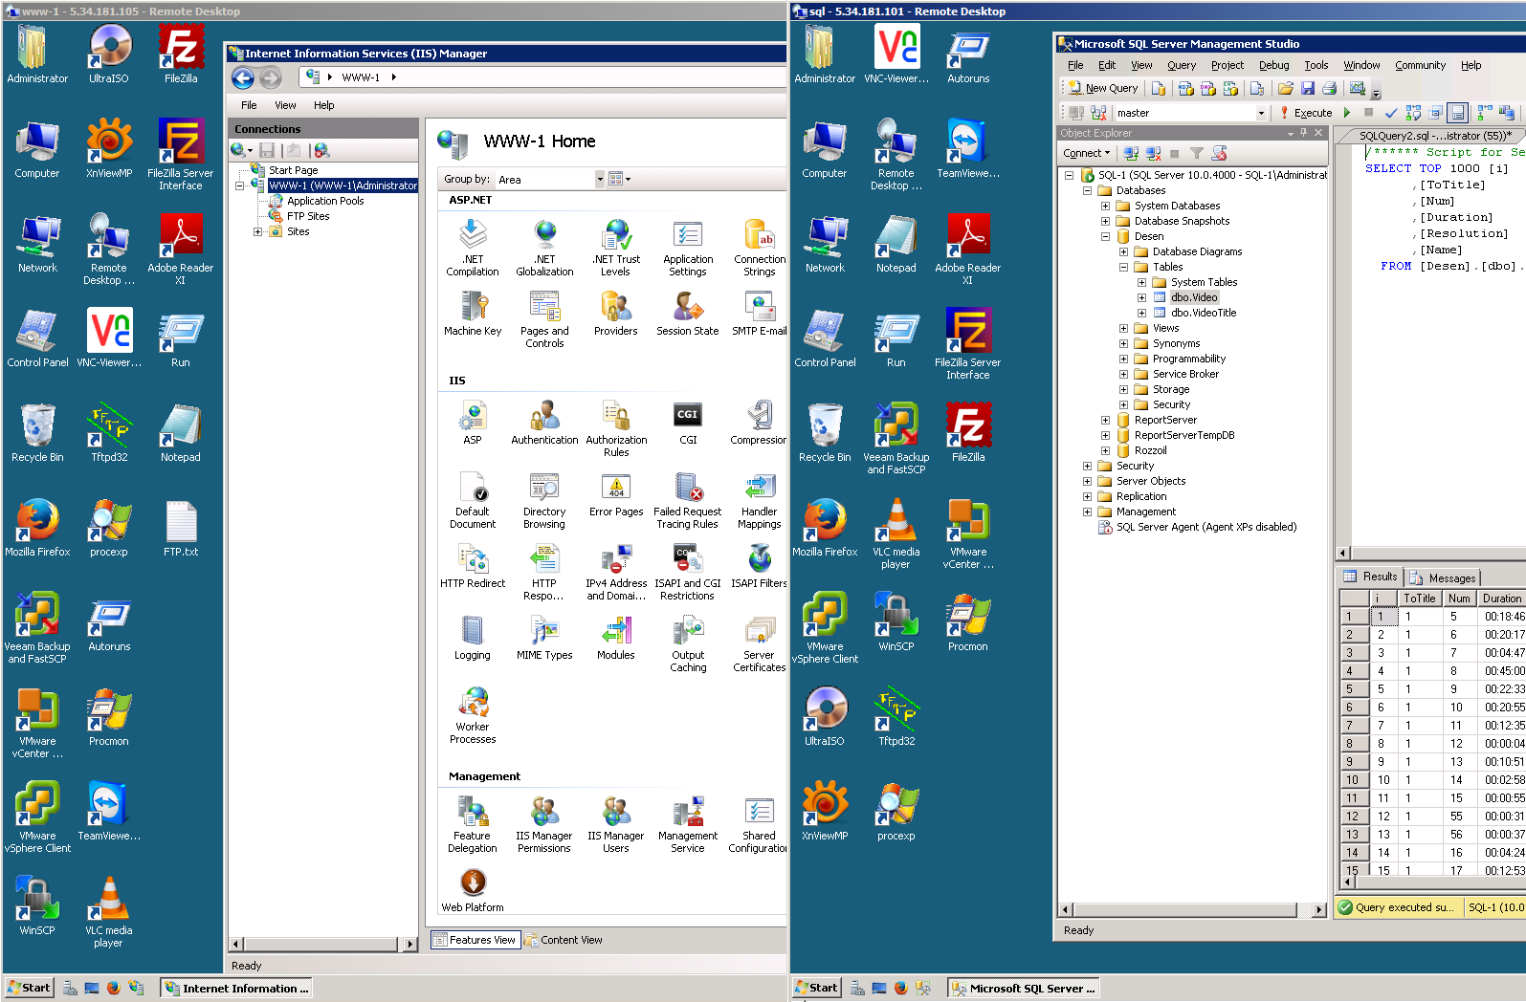Open .NET Trust Levels feature

point(616,247)
